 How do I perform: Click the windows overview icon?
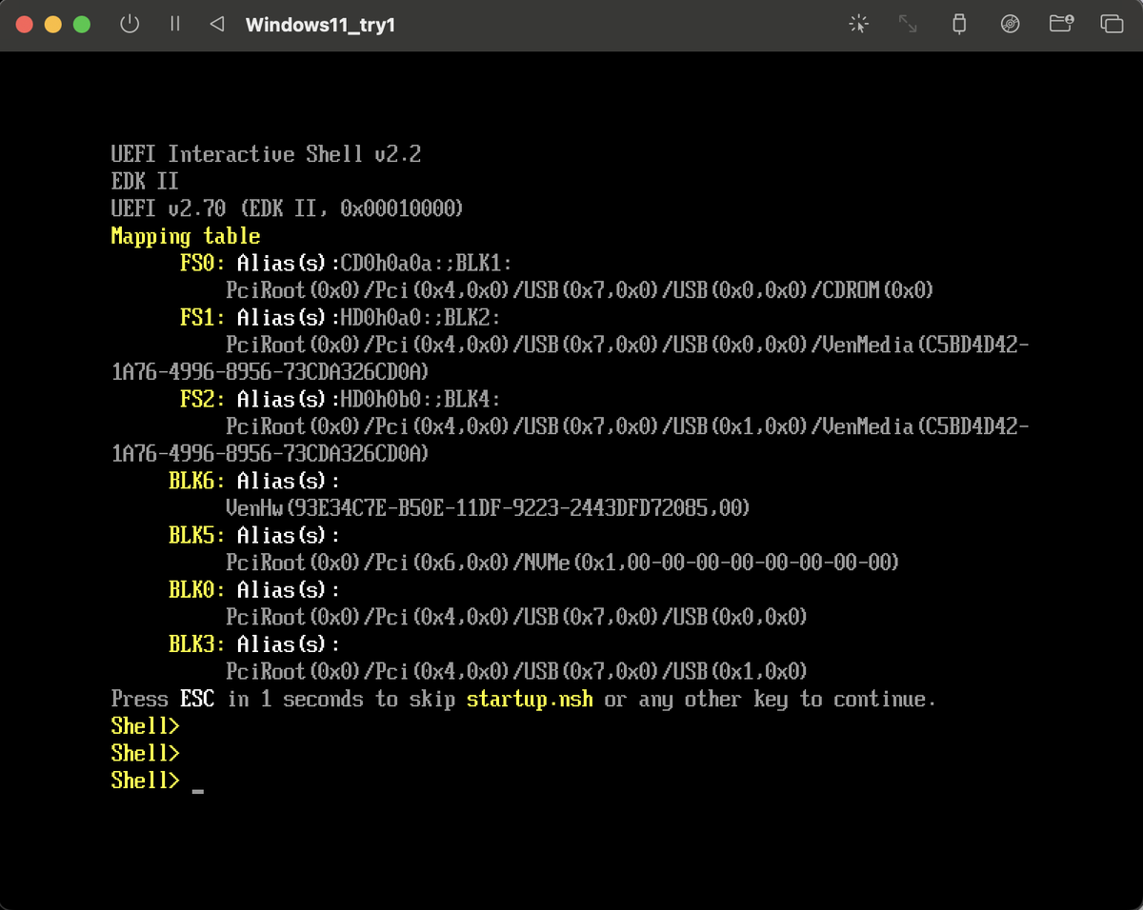click(1112, 24)
